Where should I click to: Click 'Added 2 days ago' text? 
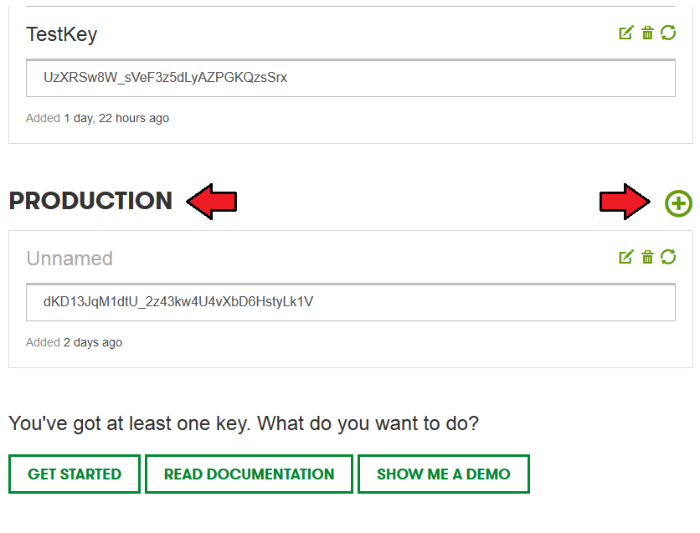tap(74, 342)
